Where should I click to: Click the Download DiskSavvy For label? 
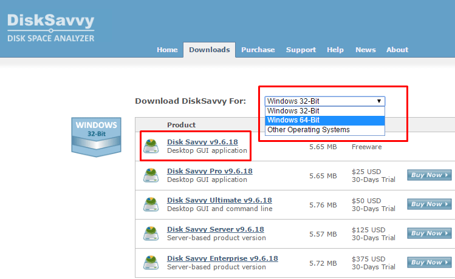click(190, 101)
